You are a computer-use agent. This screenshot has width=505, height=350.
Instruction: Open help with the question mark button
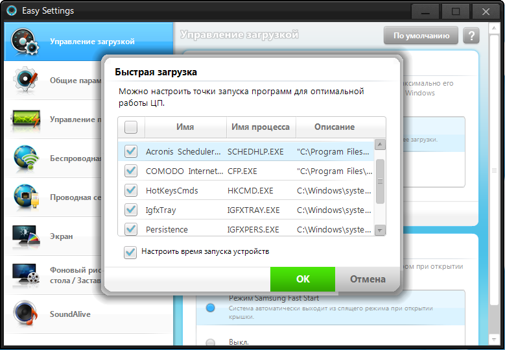(x=471, y=36)
